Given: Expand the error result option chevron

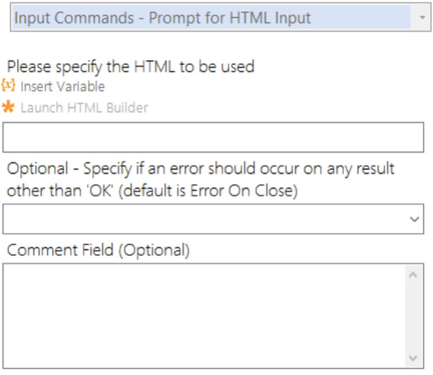Looking at the screenshot, I should point(414,219).
